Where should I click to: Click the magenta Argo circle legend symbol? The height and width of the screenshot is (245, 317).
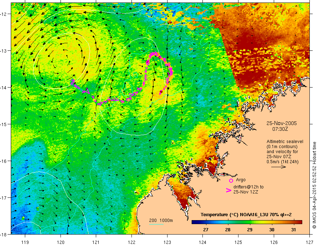coord(231,181)
